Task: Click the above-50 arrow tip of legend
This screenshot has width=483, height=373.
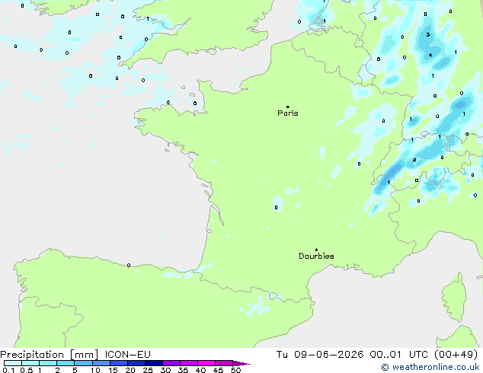Action: pyautogui.click(x=241, y=363)
